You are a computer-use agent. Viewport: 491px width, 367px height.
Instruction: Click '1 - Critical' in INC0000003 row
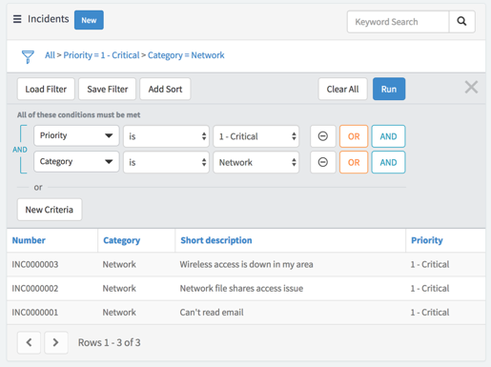click(x=430, y=264)
